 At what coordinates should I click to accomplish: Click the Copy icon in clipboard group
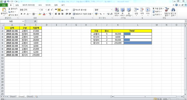tap(9, 12)
